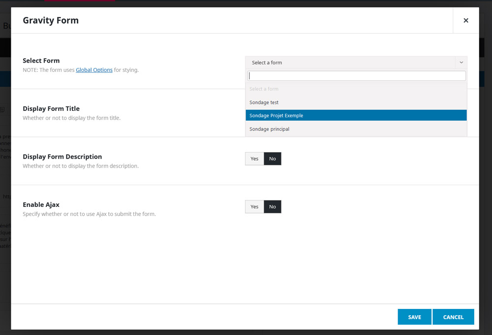Click the 'Gravity Form' dialog title
Screen dimensions: 492x335
point(51,20)
